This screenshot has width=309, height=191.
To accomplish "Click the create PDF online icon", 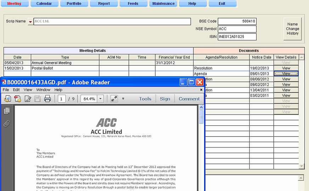I will tap(17, 99).
